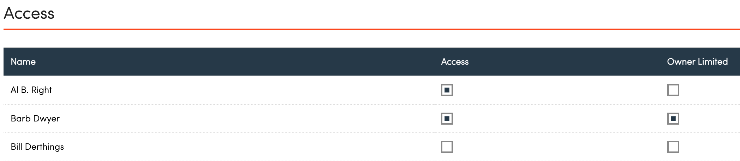Tick Owner Limited for Bill Derthings
This screenshot has width=740, height=161.
[673, 147]
